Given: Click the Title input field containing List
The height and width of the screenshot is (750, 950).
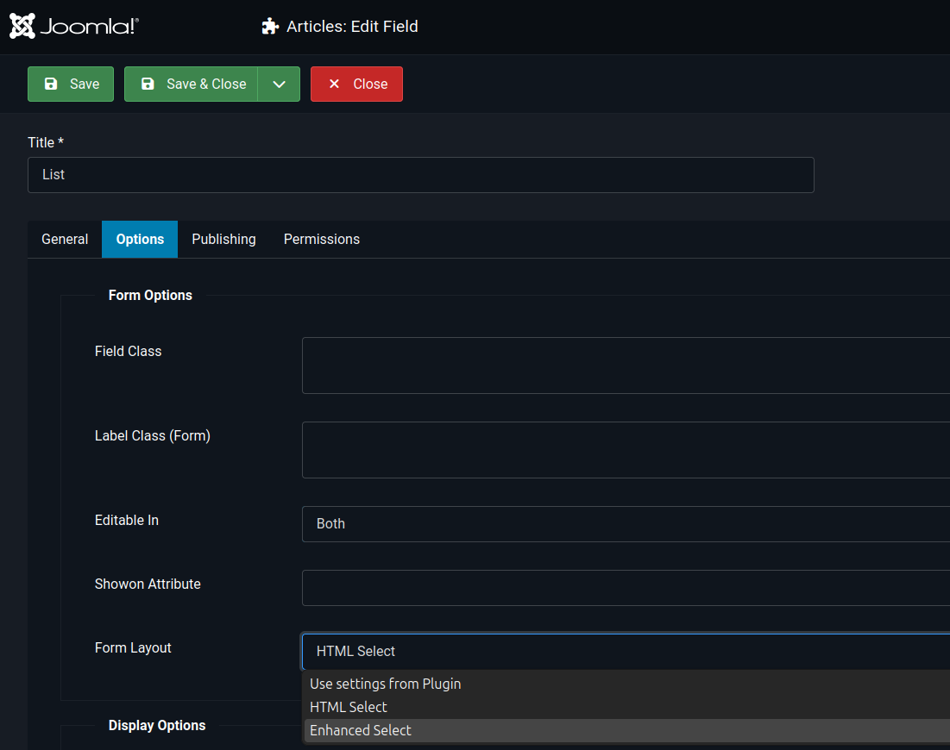Looking at the screenshot, I should point(421,175).
